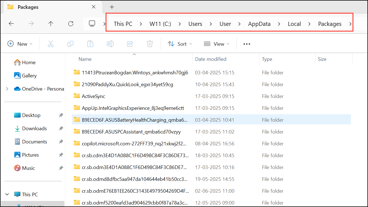The width and height of the screenshot is (368, 207).
Task: Open Documents quick access folder
Action: click(x=31, y=142)
